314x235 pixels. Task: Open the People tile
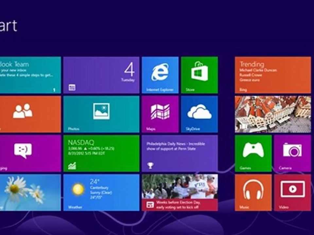(x=30, y=114)
